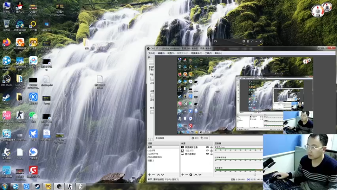
Task: Open 计算机 desktop icon
Action: (x=6, y=7)
